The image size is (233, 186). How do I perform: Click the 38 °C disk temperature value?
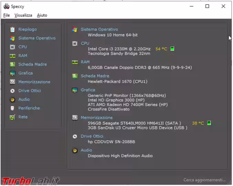[198, 123]
